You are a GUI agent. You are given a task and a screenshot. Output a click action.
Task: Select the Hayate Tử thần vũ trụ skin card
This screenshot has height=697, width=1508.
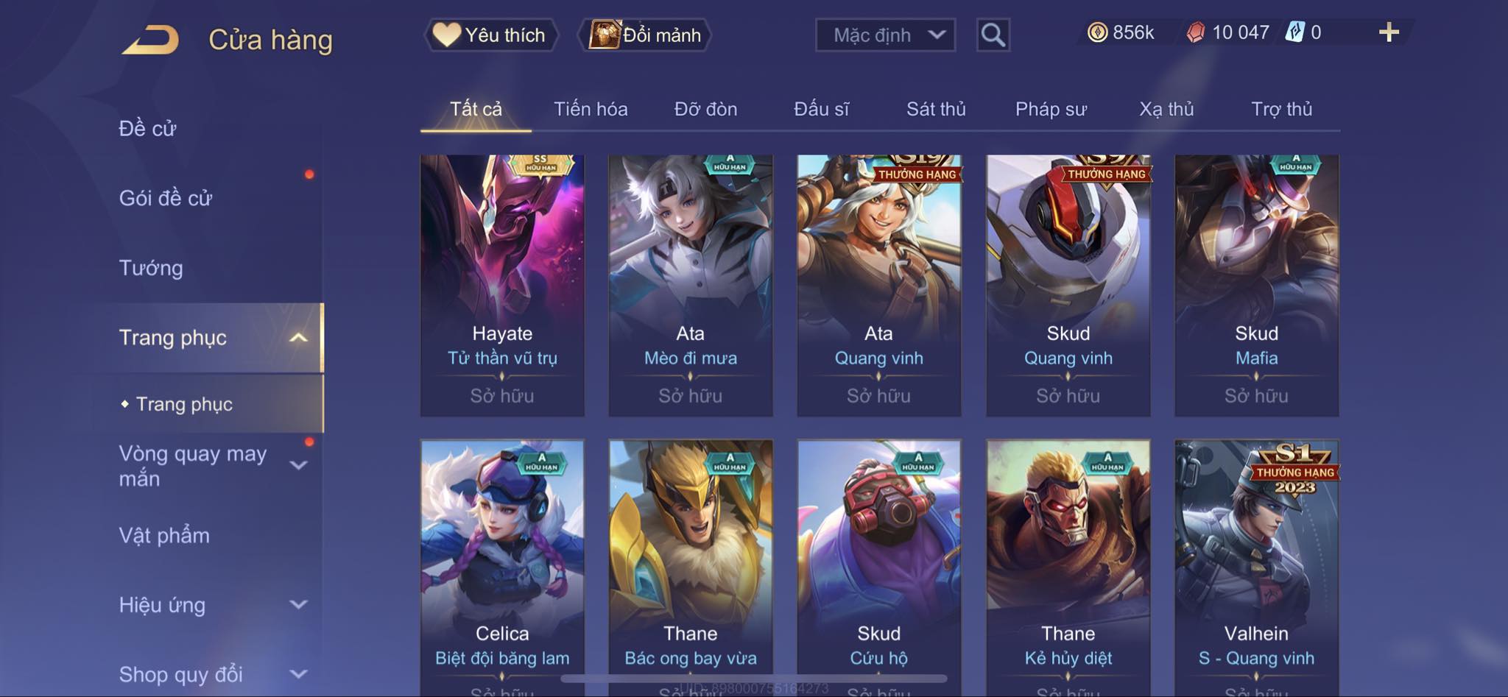tap(502, 286)
